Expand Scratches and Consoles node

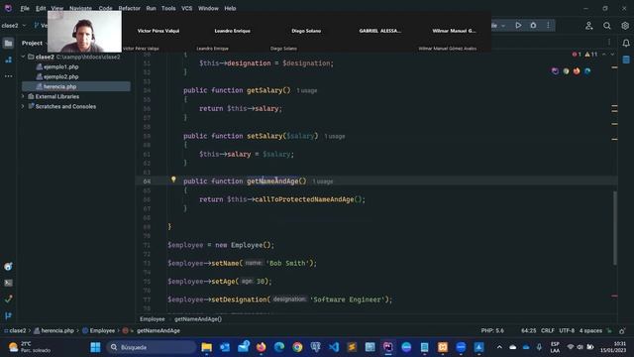coord(23,106)
